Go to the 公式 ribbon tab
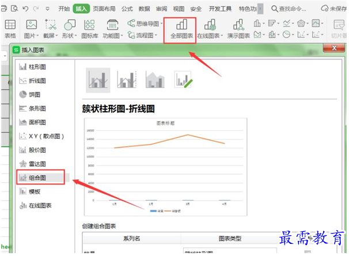 pyautogui.click(x=127, y=9)
